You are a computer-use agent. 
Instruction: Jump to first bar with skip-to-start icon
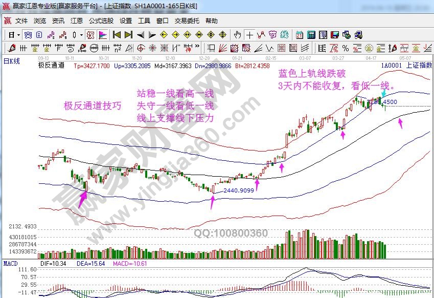[x=117, y=35]
